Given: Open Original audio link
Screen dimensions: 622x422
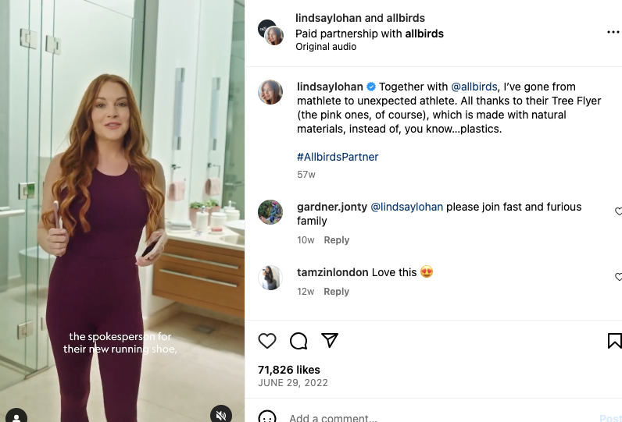Looking at the screenshot, I should coord(326,47).
